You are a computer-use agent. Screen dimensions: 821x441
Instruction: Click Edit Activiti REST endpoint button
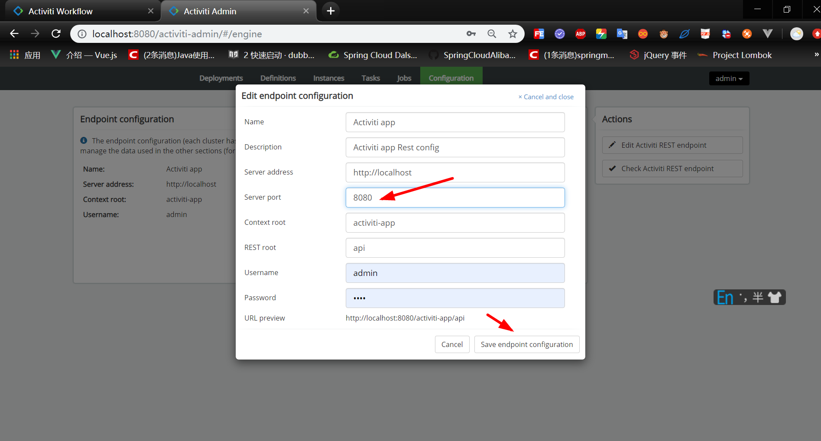tap(672, 145)
